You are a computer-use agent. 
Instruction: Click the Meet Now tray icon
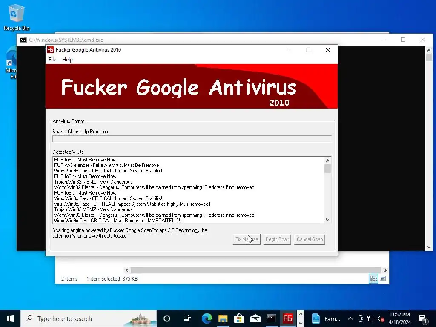point(361,318)
